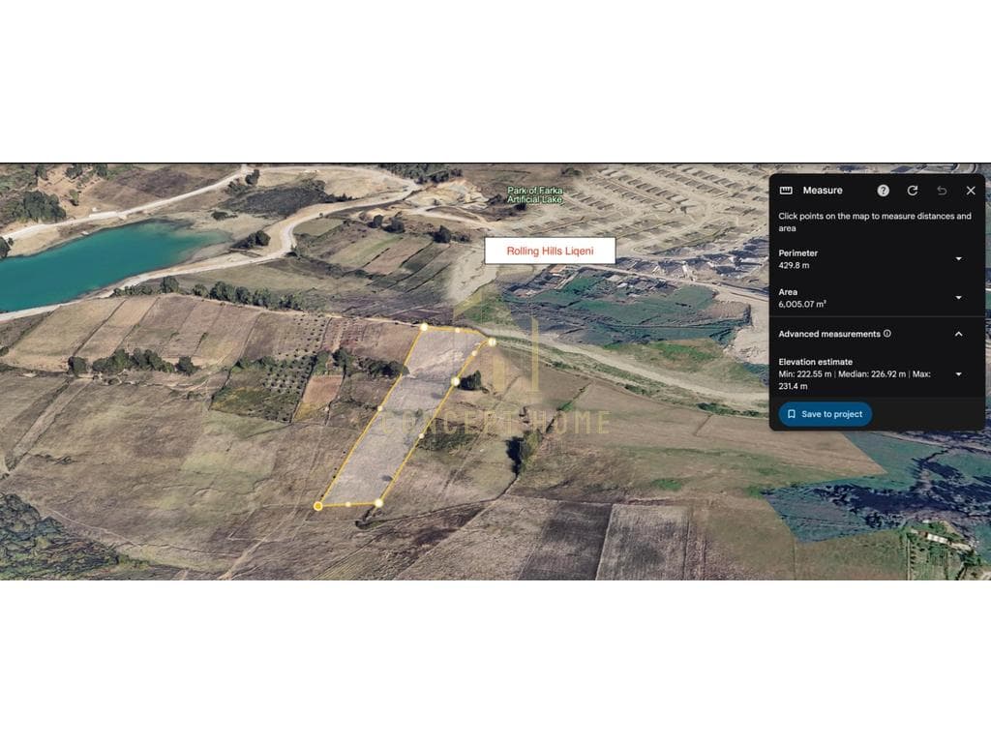Close the Measure panel
Viewport: 991px width, 743px height.
[971, 191]
